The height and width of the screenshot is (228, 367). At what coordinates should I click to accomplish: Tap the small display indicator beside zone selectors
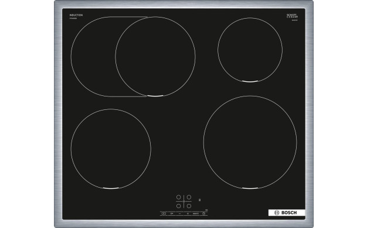tap(200, 200)
